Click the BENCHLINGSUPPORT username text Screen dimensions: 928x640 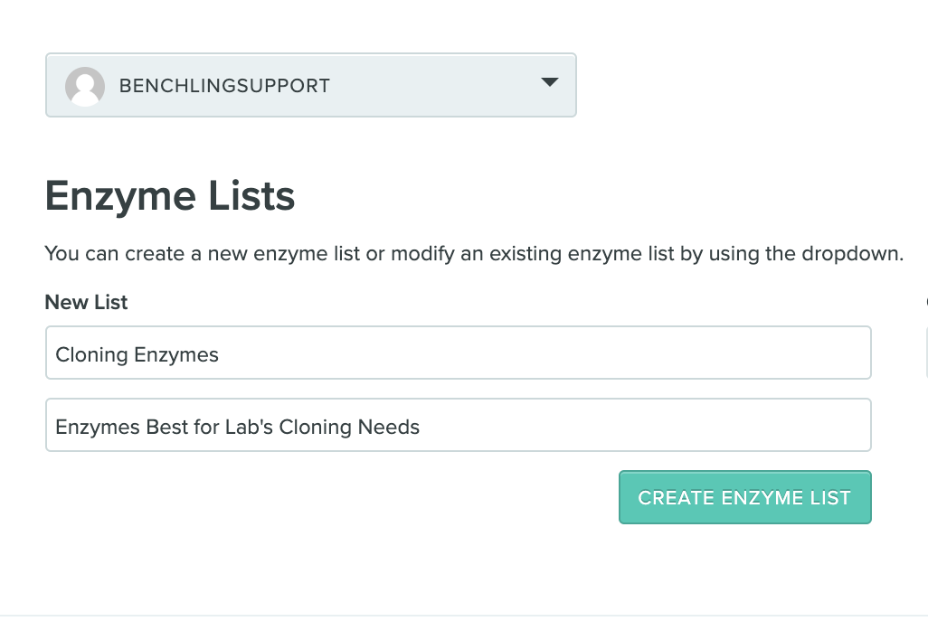(x=224, y=87)
